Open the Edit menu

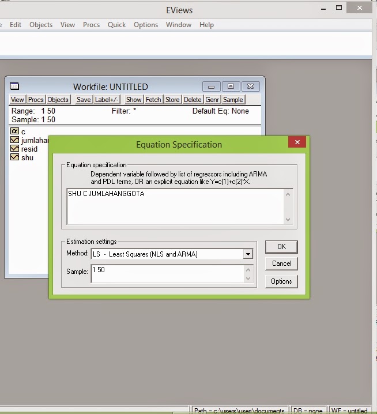(16, 25)
